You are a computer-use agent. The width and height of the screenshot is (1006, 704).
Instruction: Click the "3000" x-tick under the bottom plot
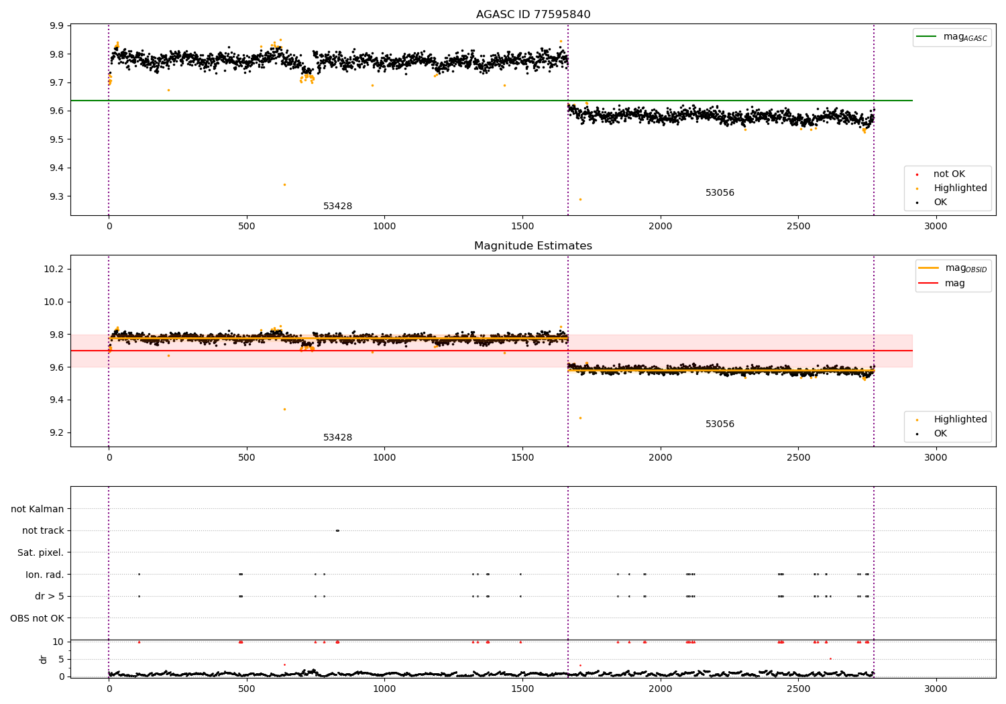[936, 689]
